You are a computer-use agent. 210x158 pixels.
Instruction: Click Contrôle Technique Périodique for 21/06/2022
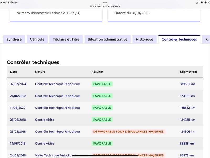tap(57, 96)
